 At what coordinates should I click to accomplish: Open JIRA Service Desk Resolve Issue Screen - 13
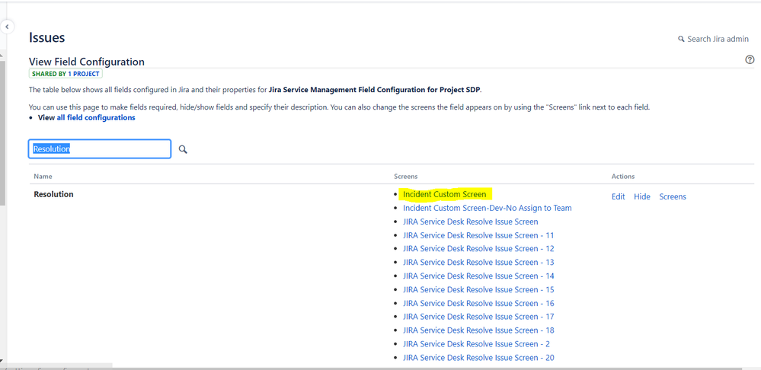point(478,263)
